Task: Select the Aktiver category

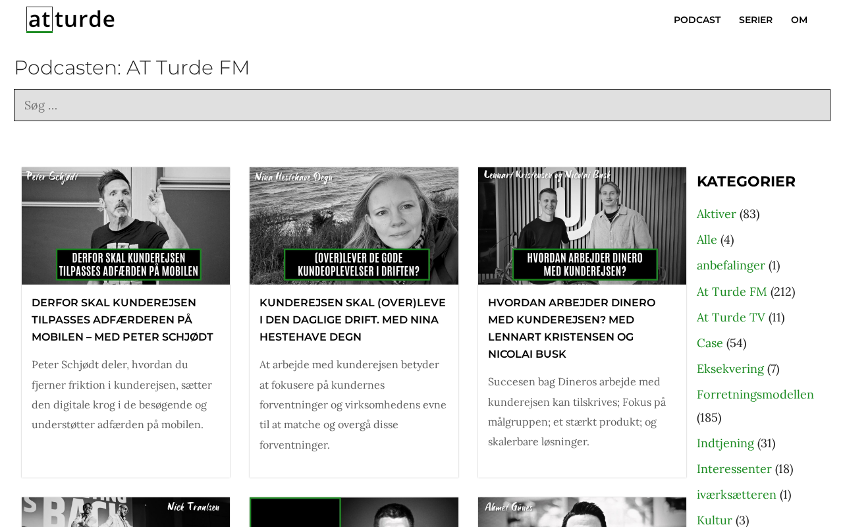Action: point(717,214)
